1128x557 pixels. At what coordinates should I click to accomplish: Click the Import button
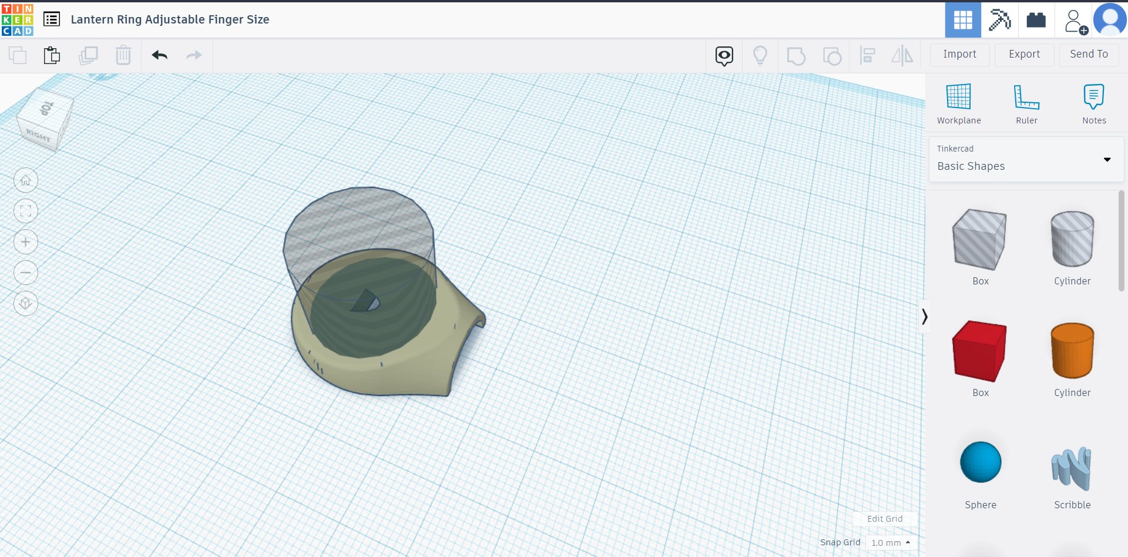[x=959, y=54]
